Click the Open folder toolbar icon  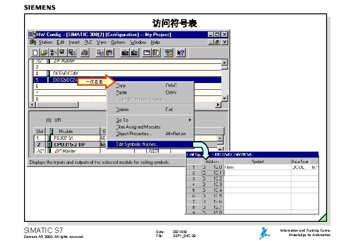tap(44, 53)
